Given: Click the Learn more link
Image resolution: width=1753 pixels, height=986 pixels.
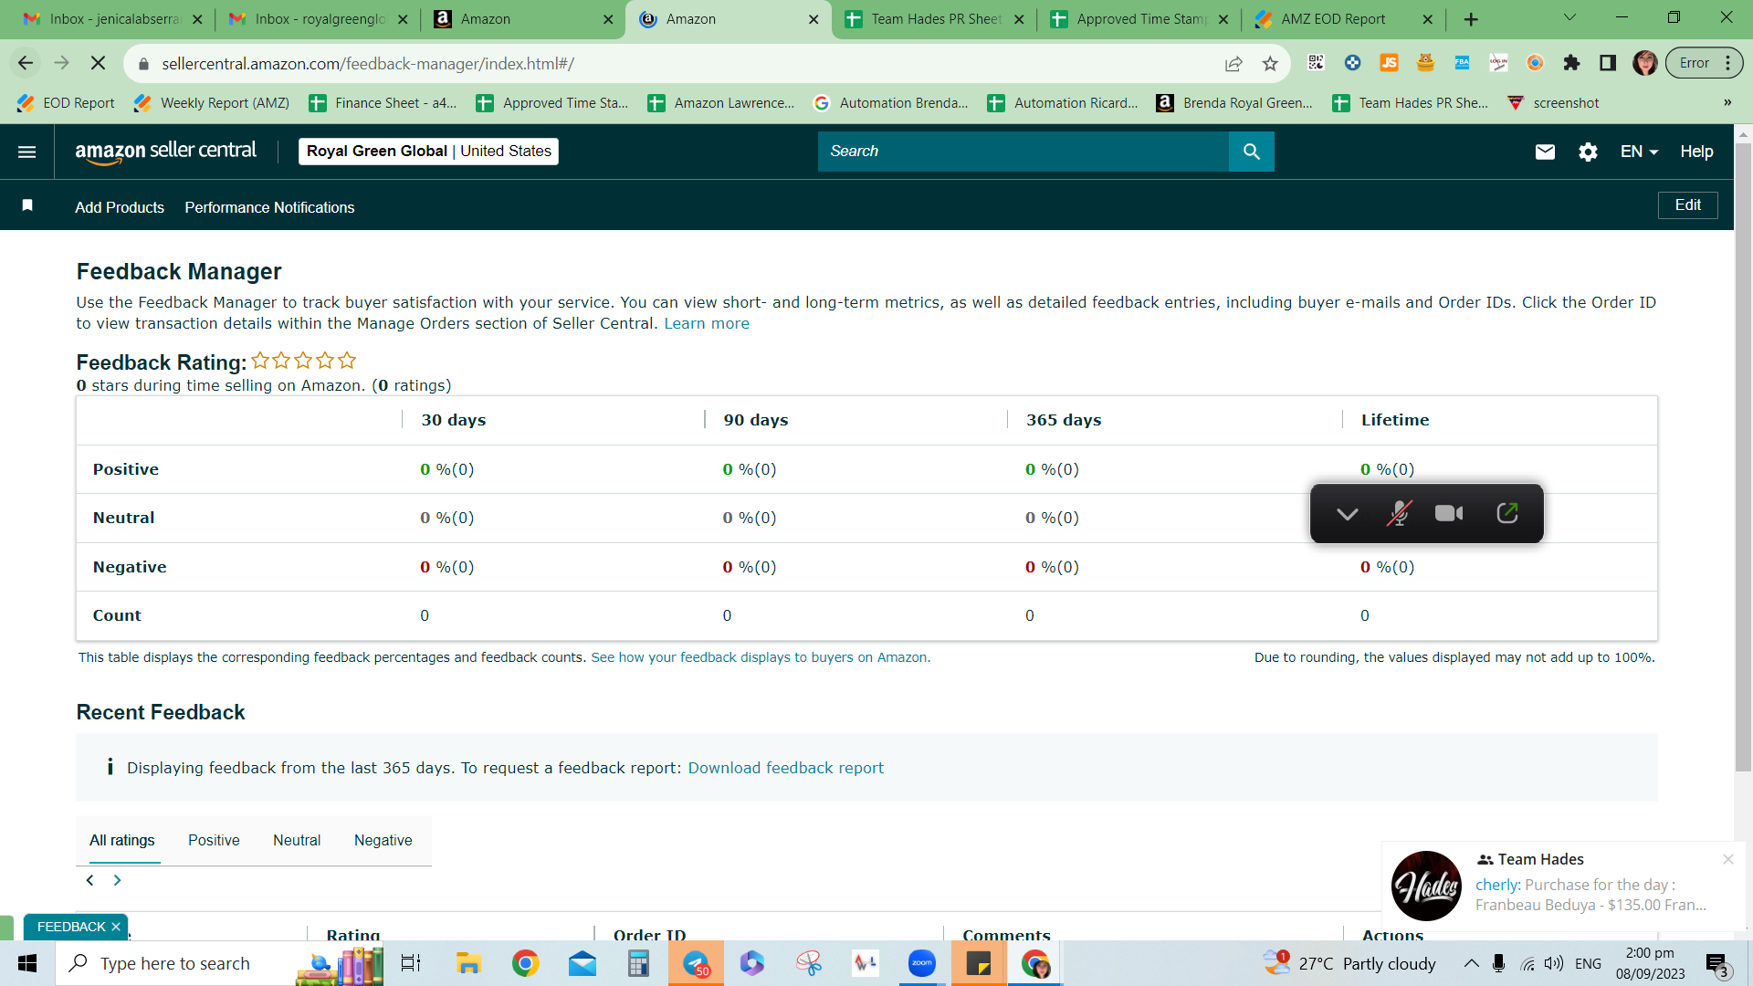Looking at the screenshot, I should point(707,323).
